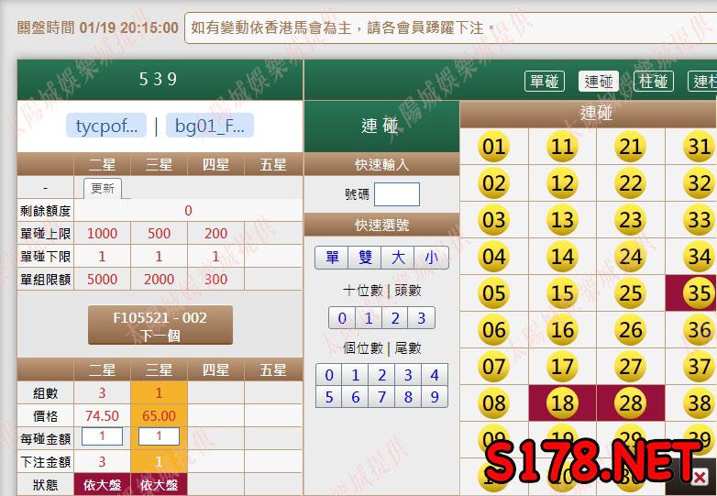
Task: Select lottery ball number 07
Action: (x=493, y=366)
